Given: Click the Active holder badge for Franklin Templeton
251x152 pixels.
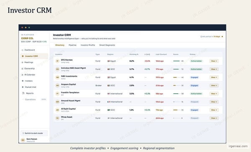Looking at the screenshot, I should click(196, 94).
